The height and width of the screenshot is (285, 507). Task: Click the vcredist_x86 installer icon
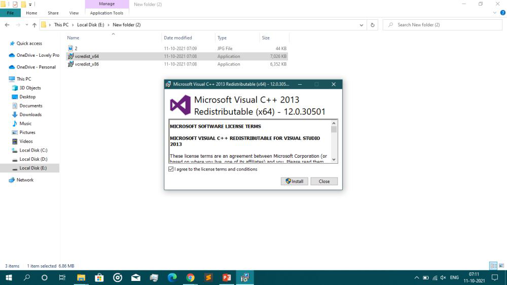70,64
